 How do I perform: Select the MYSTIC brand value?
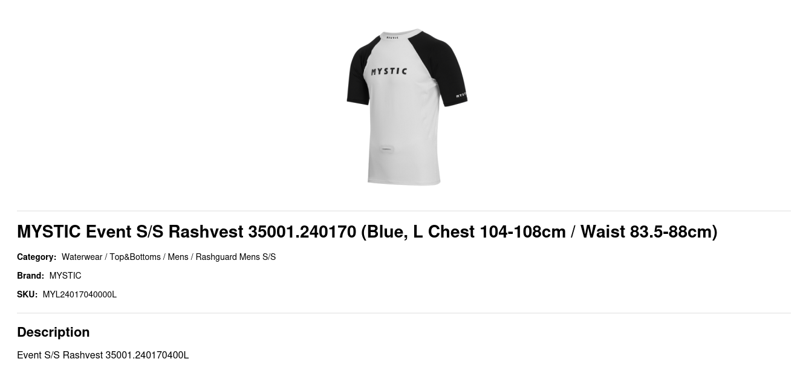pos(65,276)
